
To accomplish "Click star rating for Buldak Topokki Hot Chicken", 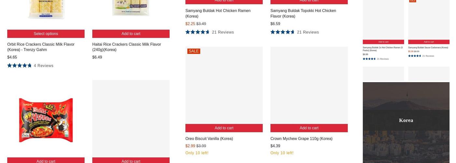I will click(282, 32).
